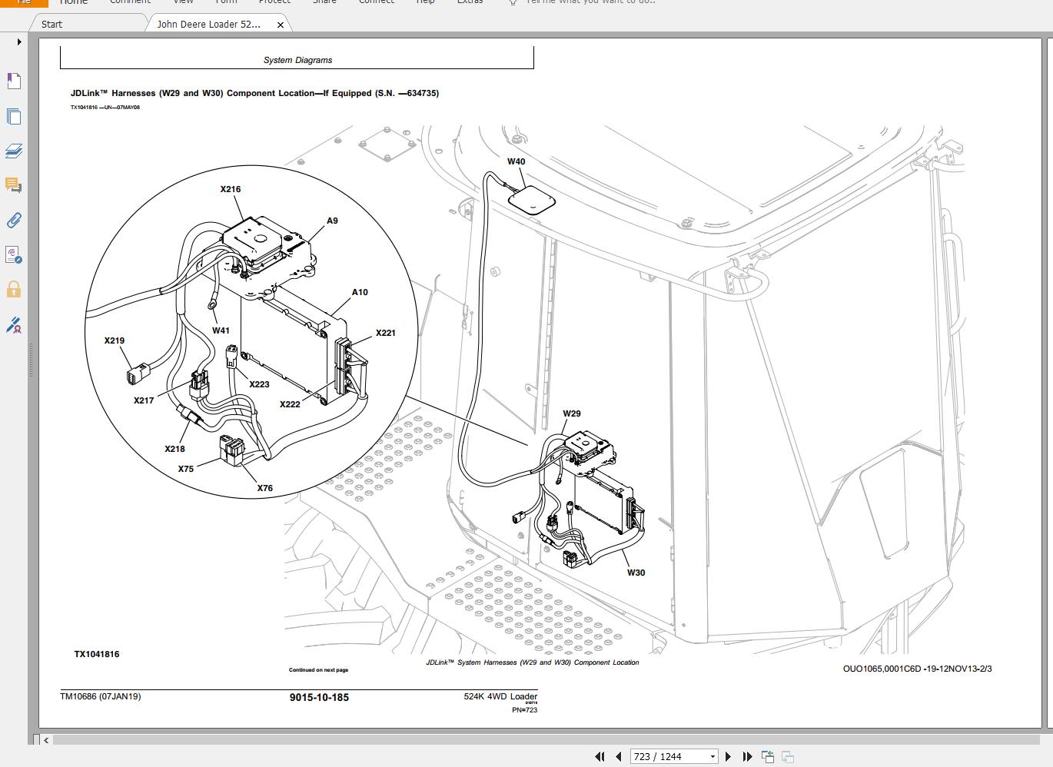The height and width of the screenshot is (767, 1053).
Task: Close the John Deere Loader tab
Action: pos(281,25)
